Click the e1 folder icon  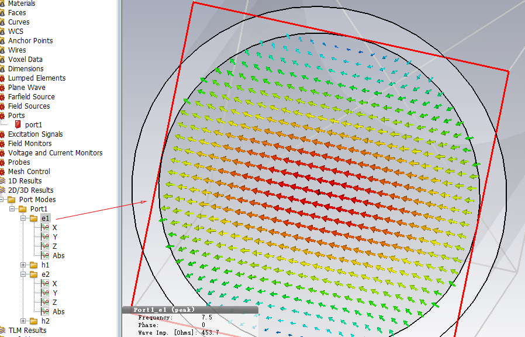point(33,218)
